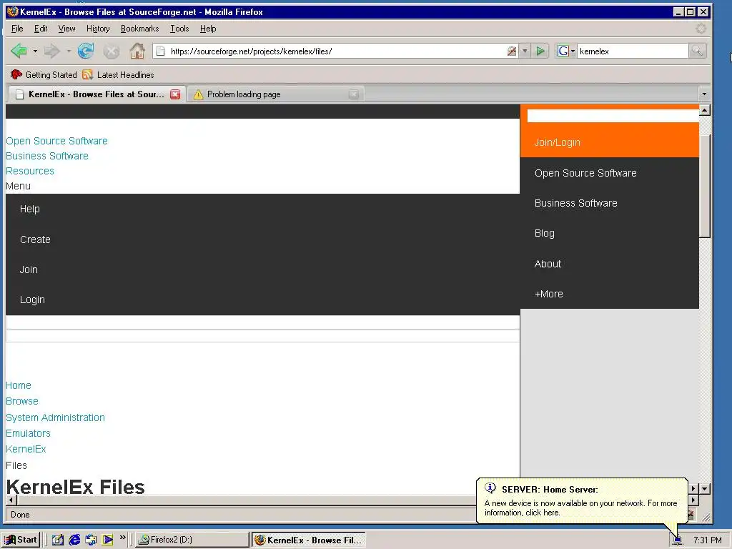Open About in the right sidebar
732x549 pixels.
coord(548,264)
